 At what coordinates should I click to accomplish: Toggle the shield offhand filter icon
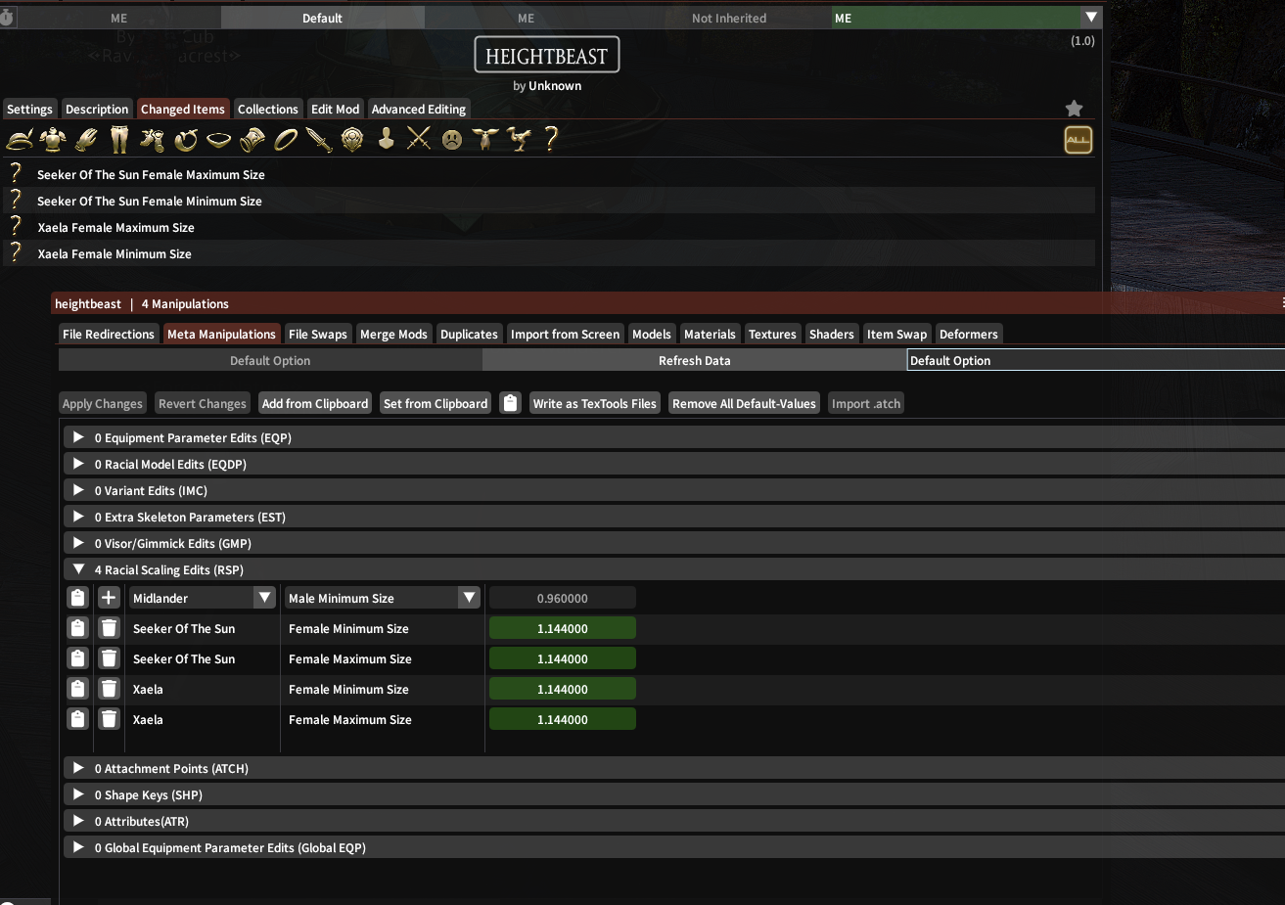pos(352,140)
